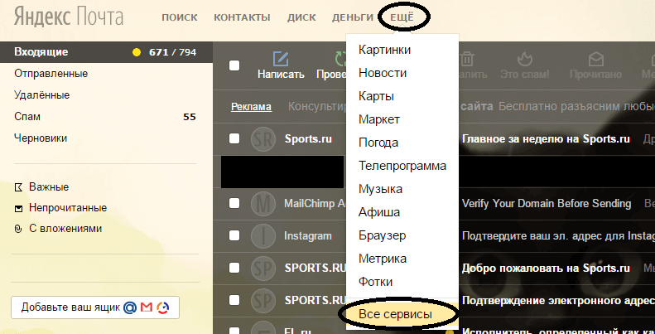
Task: Filter by Важные label
Action: point(49,186)
